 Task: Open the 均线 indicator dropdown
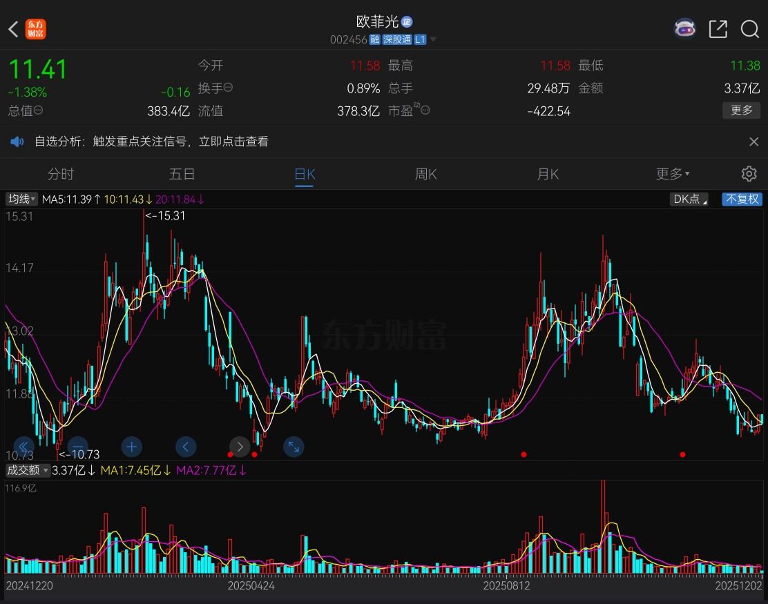click(21, 199)
